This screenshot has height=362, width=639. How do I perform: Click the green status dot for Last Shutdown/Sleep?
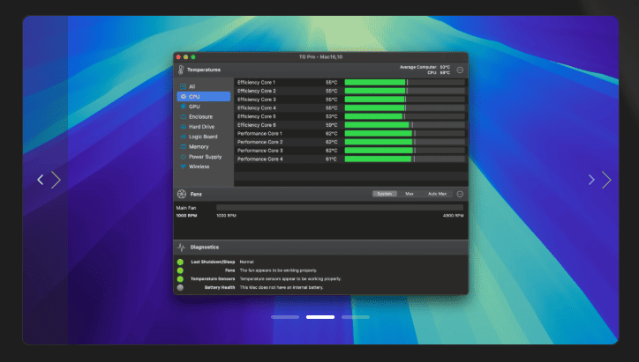(180, 262)
